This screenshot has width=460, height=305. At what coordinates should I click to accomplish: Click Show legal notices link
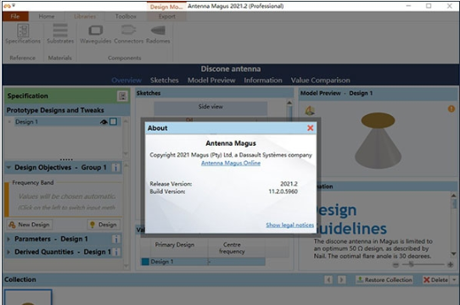tap(289, 225)
